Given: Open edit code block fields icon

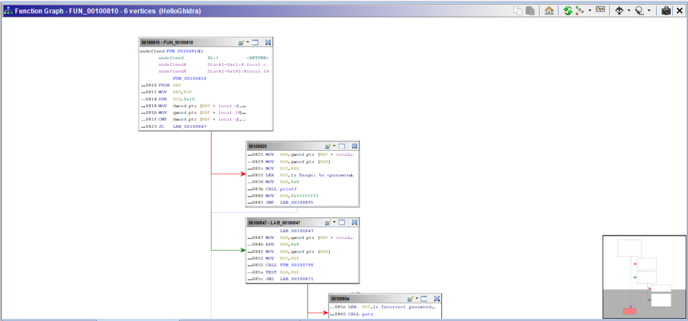Looking at the screenshot, I should tap(600, 9).
